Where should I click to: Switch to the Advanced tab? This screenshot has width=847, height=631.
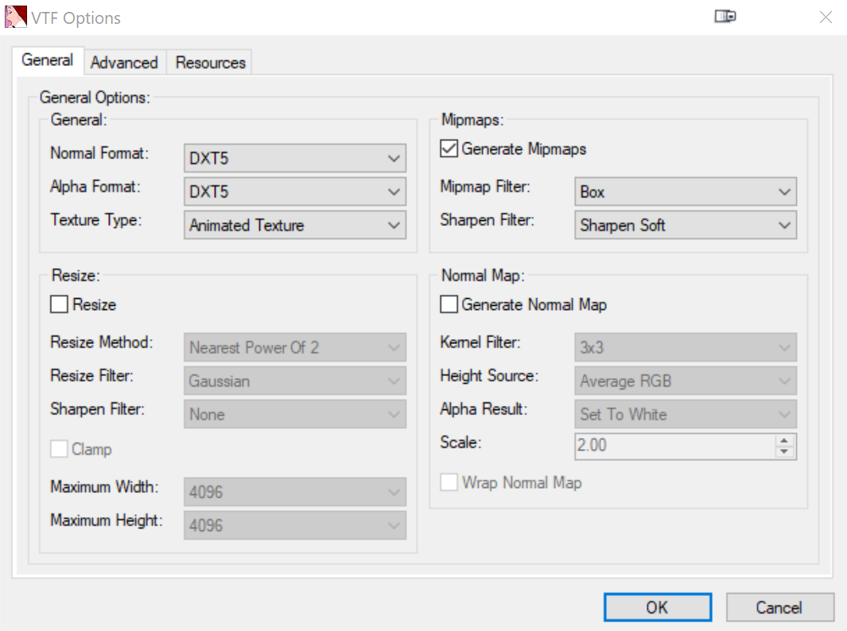click(x=124, y=62)
